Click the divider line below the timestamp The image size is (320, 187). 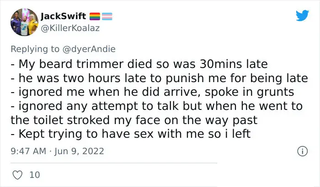click(114, 163)
